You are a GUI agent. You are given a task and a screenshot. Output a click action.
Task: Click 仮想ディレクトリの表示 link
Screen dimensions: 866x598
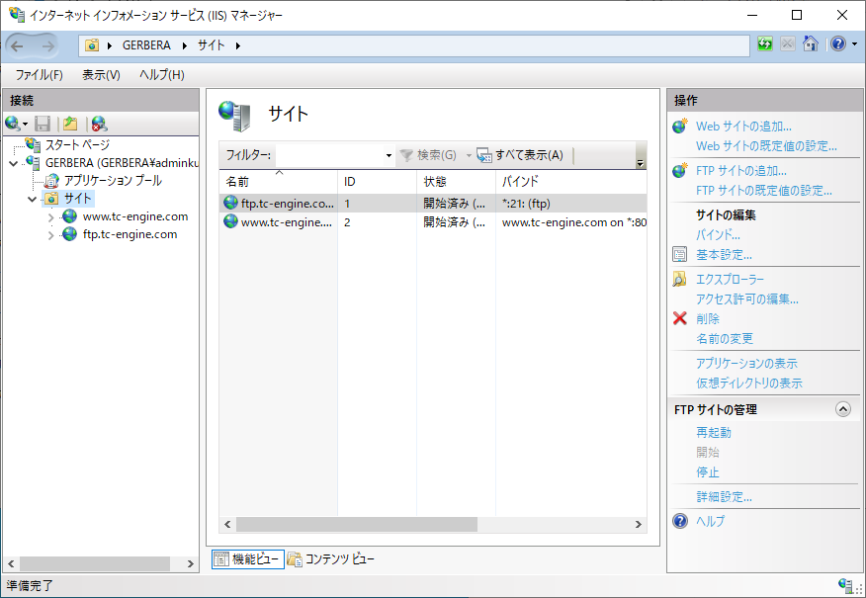point(749,384)
